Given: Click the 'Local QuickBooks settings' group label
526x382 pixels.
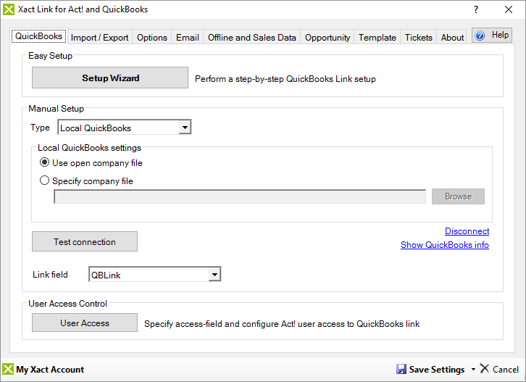Looking at the screenshot, I should click(89, 148).
